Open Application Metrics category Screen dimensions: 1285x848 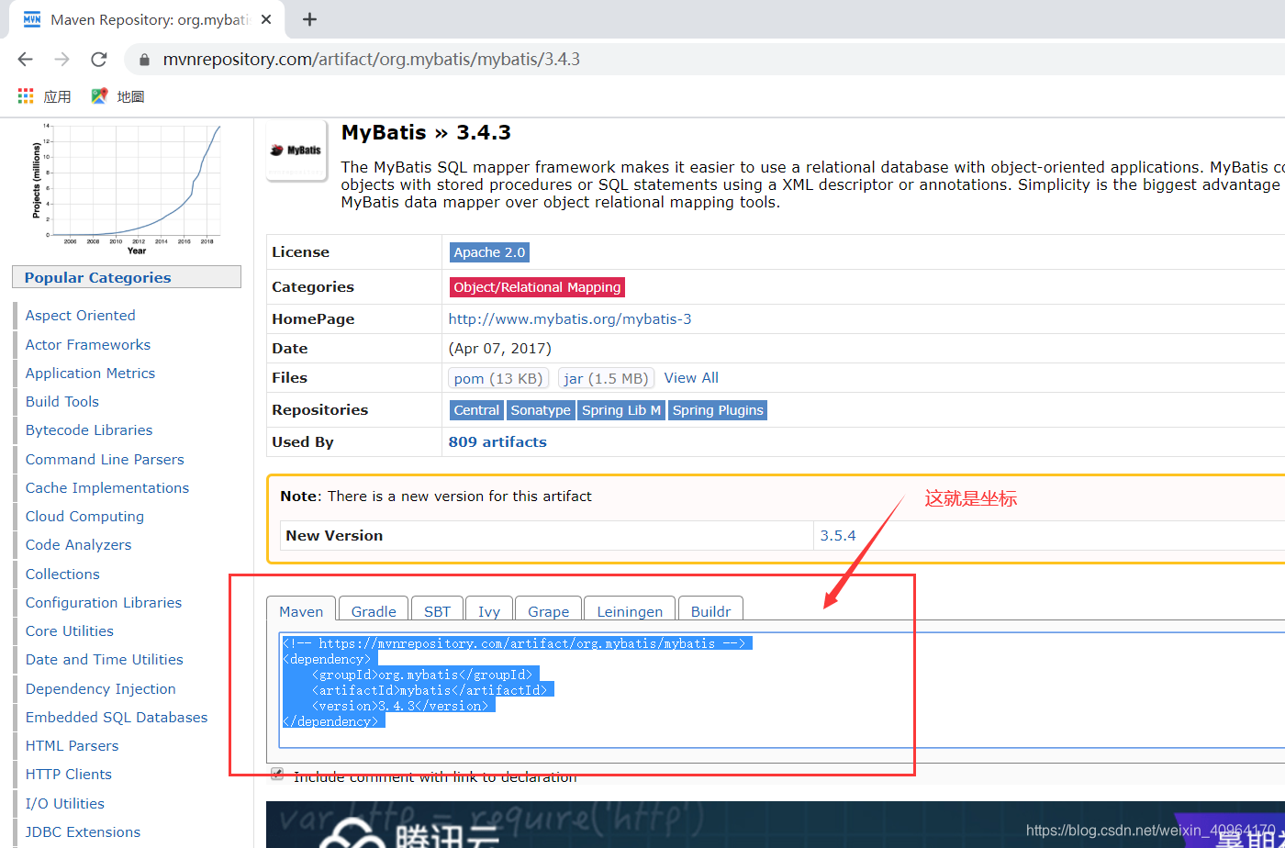point(90,374)
